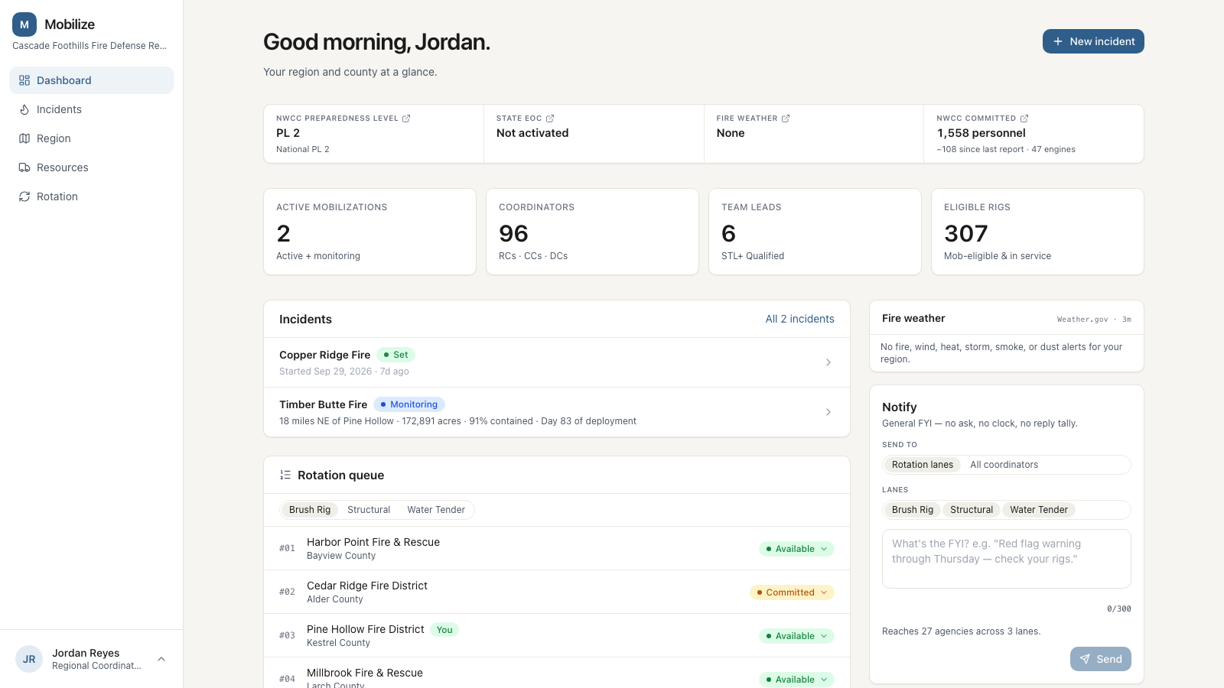Choose All coordinators send-to option
The width and height of the screenshot is (1224, 688).
[1004, 465]
